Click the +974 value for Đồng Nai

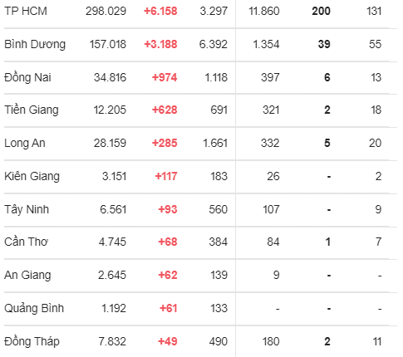coord(165,77)
